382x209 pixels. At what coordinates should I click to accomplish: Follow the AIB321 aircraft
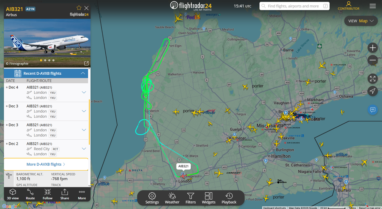tap(47, 194)
